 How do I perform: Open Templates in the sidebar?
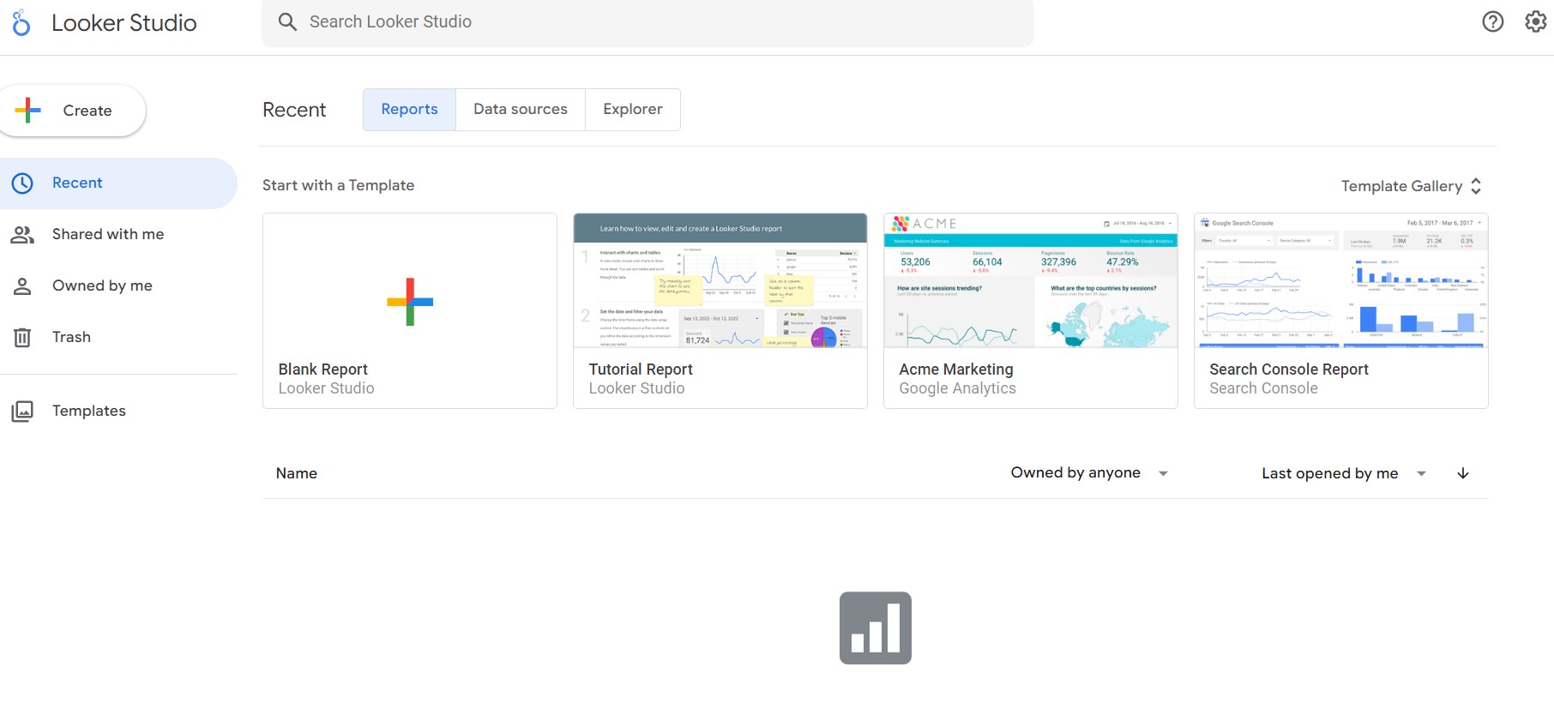[x=118, y=411]
